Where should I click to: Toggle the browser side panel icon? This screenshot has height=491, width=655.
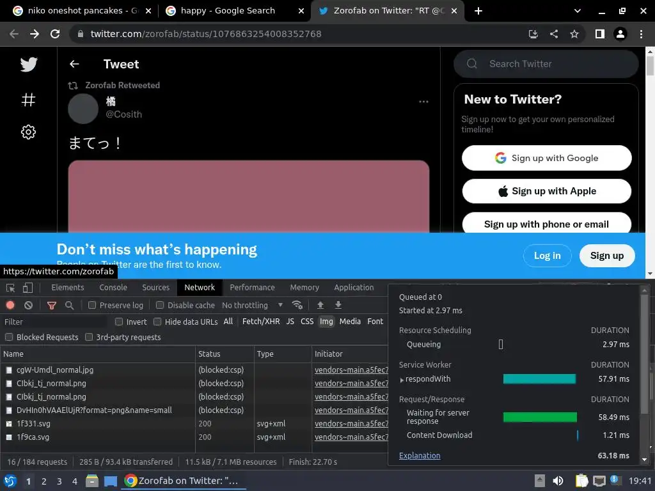pos(600,34)
